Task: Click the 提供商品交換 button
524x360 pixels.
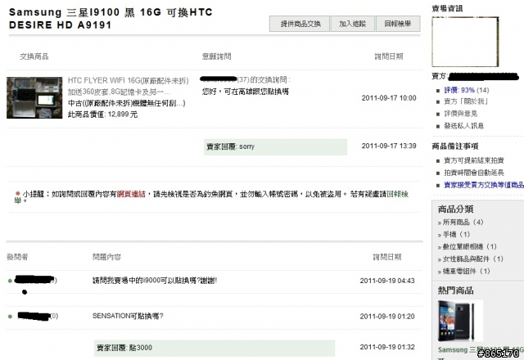Action: (300, 24)
